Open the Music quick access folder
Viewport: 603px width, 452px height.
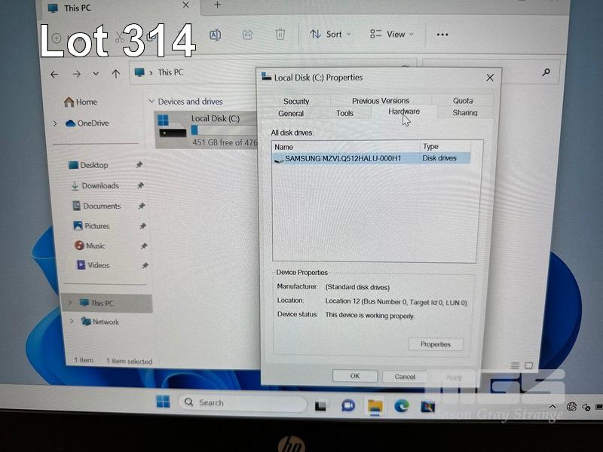[90, 246]
